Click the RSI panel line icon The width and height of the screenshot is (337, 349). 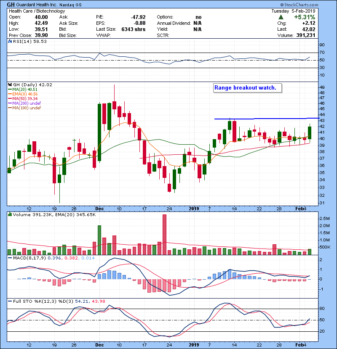point(10,41)
